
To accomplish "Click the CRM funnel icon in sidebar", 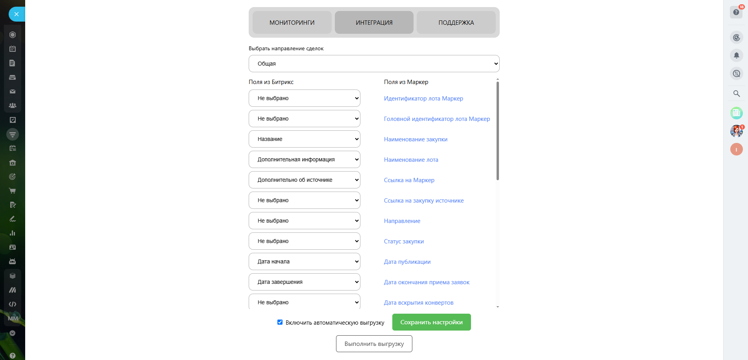I will coord(13,134).
